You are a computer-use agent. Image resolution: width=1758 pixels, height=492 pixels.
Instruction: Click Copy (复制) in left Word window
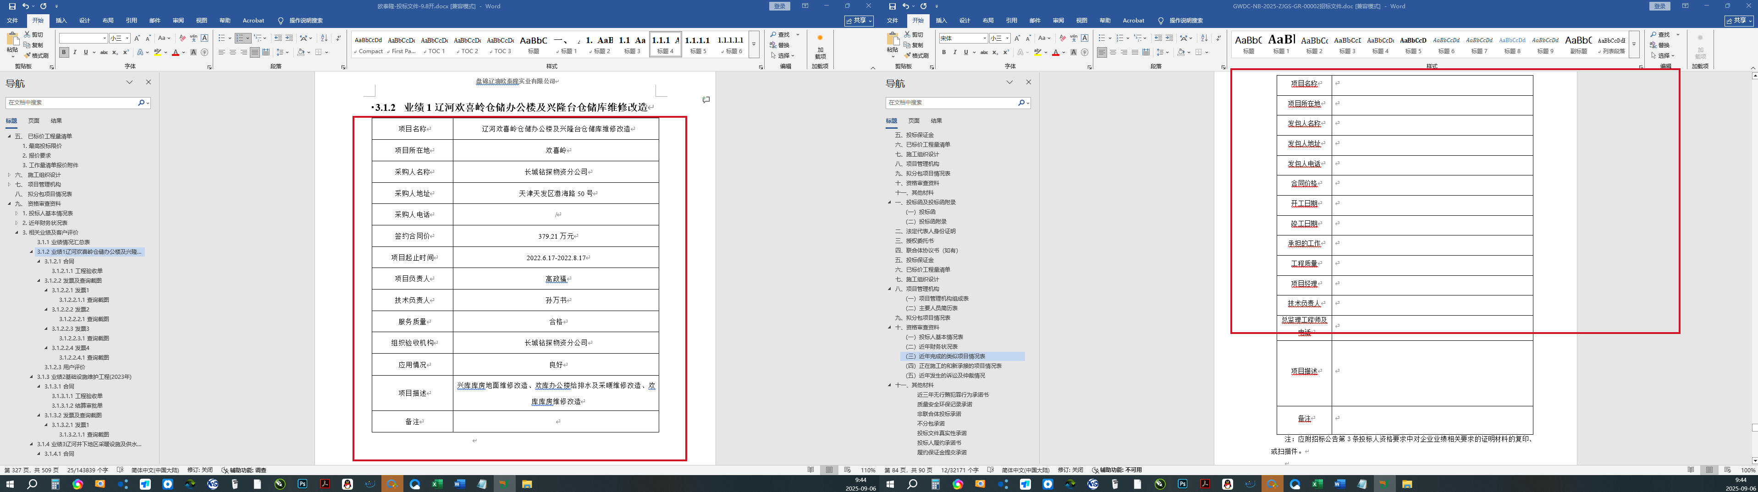(33, 45)
